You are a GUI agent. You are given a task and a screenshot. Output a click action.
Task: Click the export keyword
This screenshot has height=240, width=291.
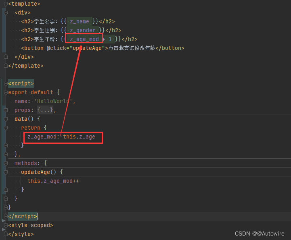pos(18,92)
